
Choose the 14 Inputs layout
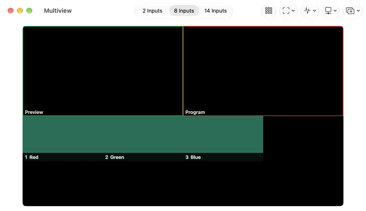click(215, 11)
